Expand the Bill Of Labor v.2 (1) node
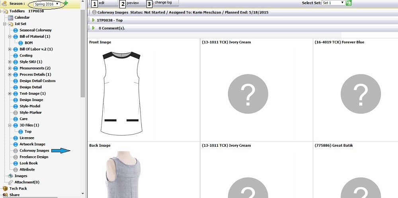 coord(10,49)
